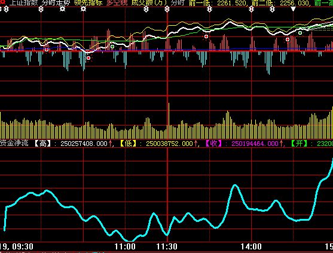Click the high value 250257408.000
Screen dimensions: 333x253
(84, 144)
